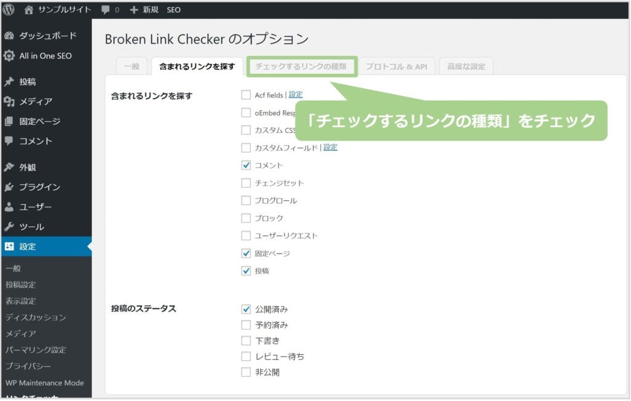
Task: Open パーマリンク設定 in settings submenu
Action: (x=36, y=350)
